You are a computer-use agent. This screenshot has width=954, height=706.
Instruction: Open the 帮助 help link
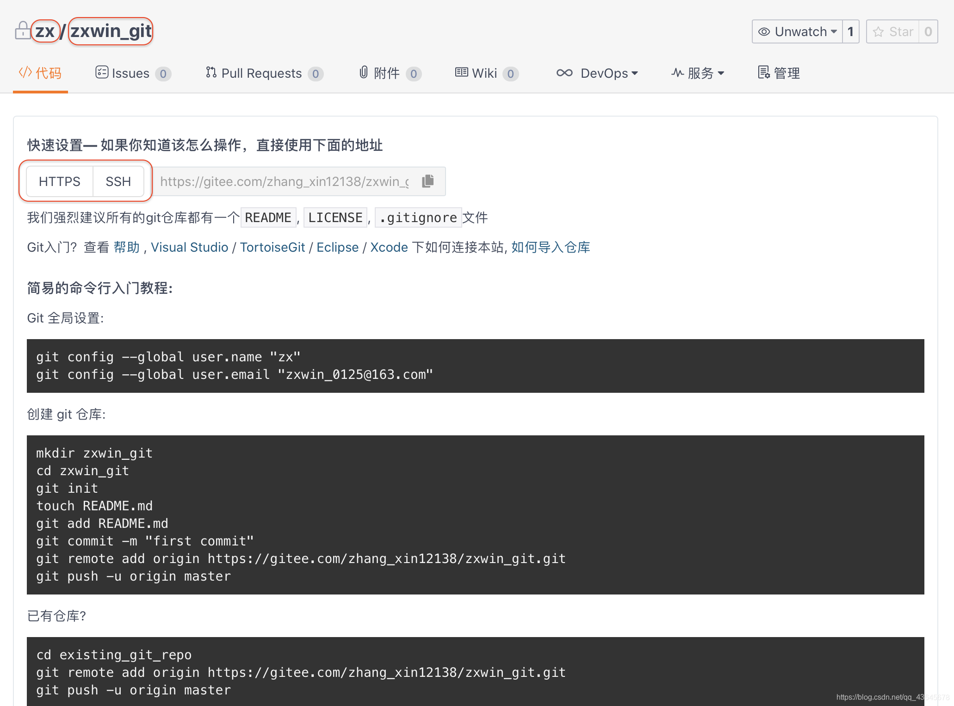[127, 247]
